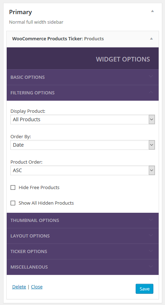Click the Close link
Screen dimensions: 165x305
pyautogui.click(x=37, y=287)
